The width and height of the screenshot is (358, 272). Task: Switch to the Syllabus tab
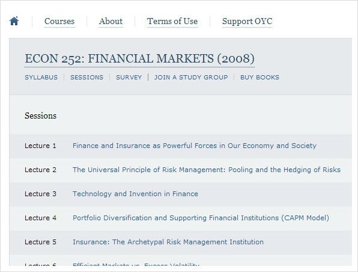pos(41,77)
